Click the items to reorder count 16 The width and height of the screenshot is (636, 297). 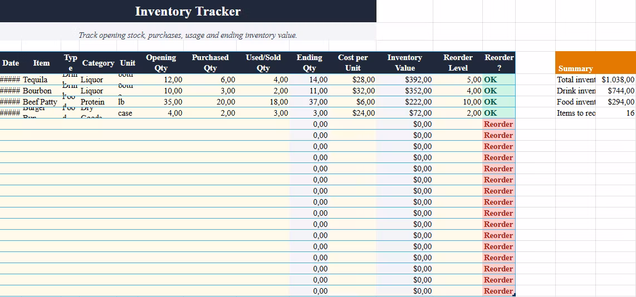[616, 113]
